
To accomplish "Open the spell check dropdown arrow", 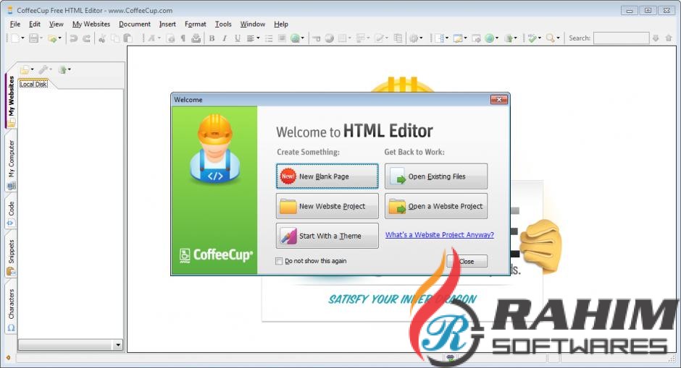I will point(540,38).
